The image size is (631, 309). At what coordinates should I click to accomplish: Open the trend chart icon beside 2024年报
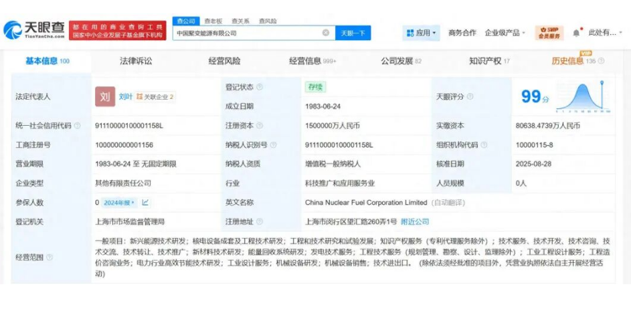click(x=145, y=203)
